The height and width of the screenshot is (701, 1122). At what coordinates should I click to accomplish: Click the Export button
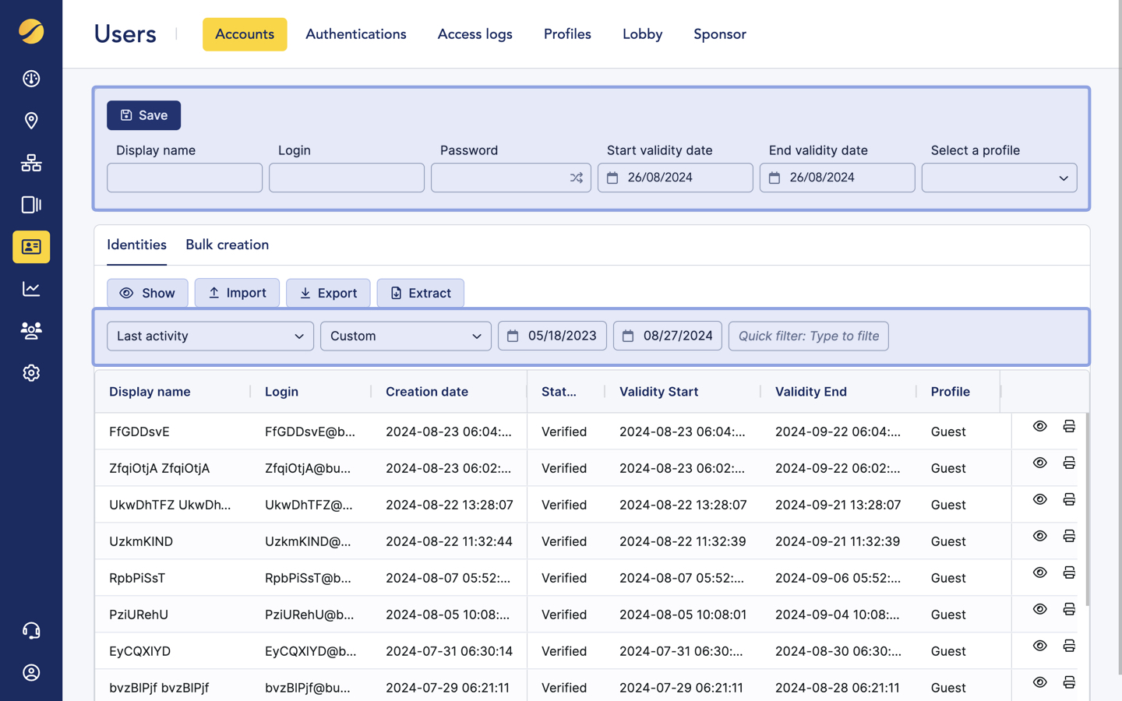(328, 293)
